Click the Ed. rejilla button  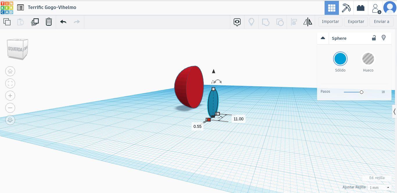(x=377, y=178)
